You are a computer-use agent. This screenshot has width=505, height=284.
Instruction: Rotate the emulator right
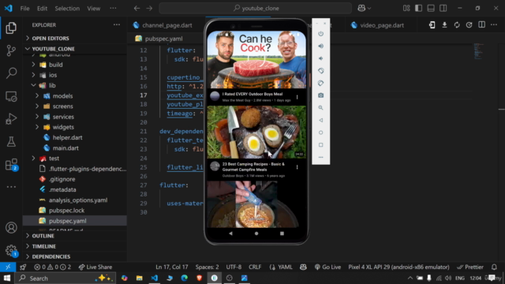[321, 83]
